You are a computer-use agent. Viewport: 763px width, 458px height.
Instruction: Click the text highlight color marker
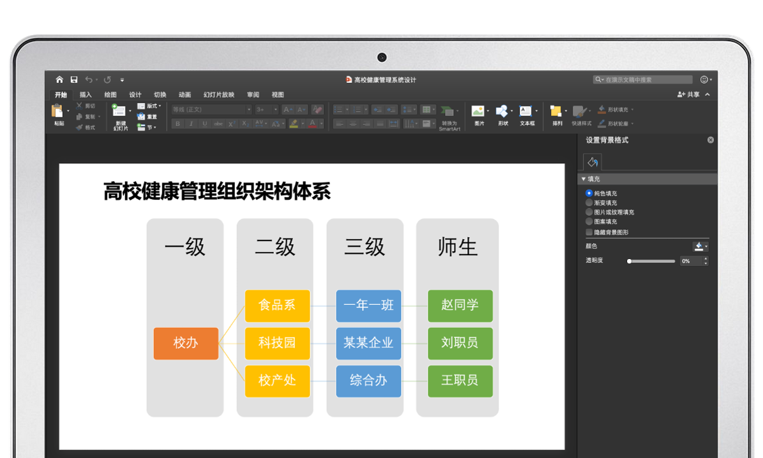pyautogui.click(x=294, y=124)
